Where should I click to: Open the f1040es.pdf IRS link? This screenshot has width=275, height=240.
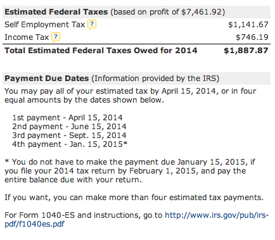point(136,220)
